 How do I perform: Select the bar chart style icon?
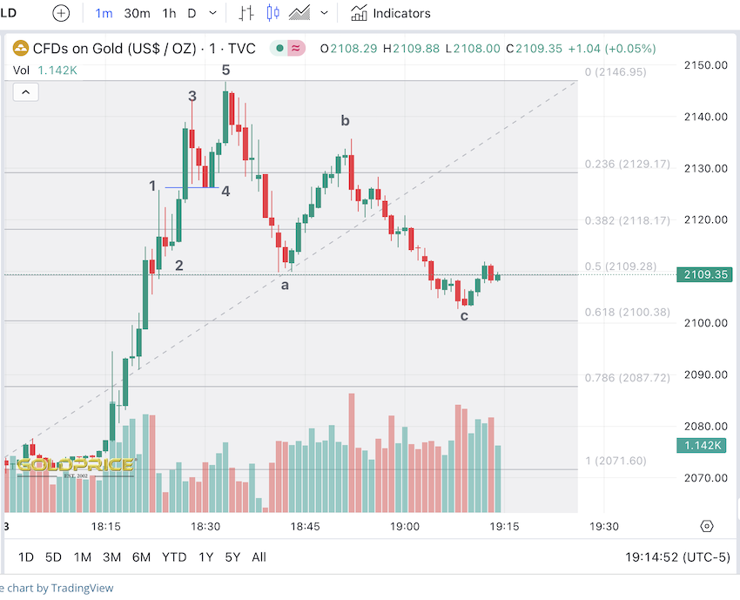click(246, 13)
